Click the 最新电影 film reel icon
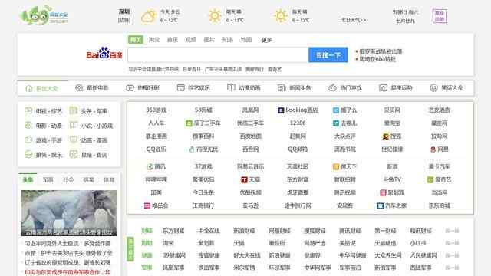Viewport: 491px width, 276px height. pos(79,88)
